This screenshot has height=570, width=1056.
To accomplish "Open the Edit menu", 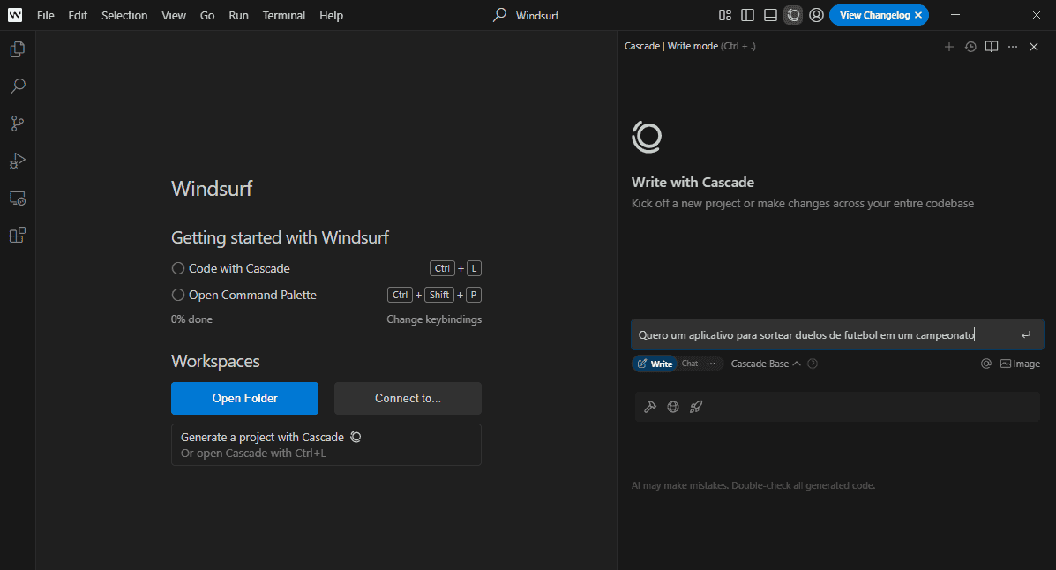I will [78, 15].
